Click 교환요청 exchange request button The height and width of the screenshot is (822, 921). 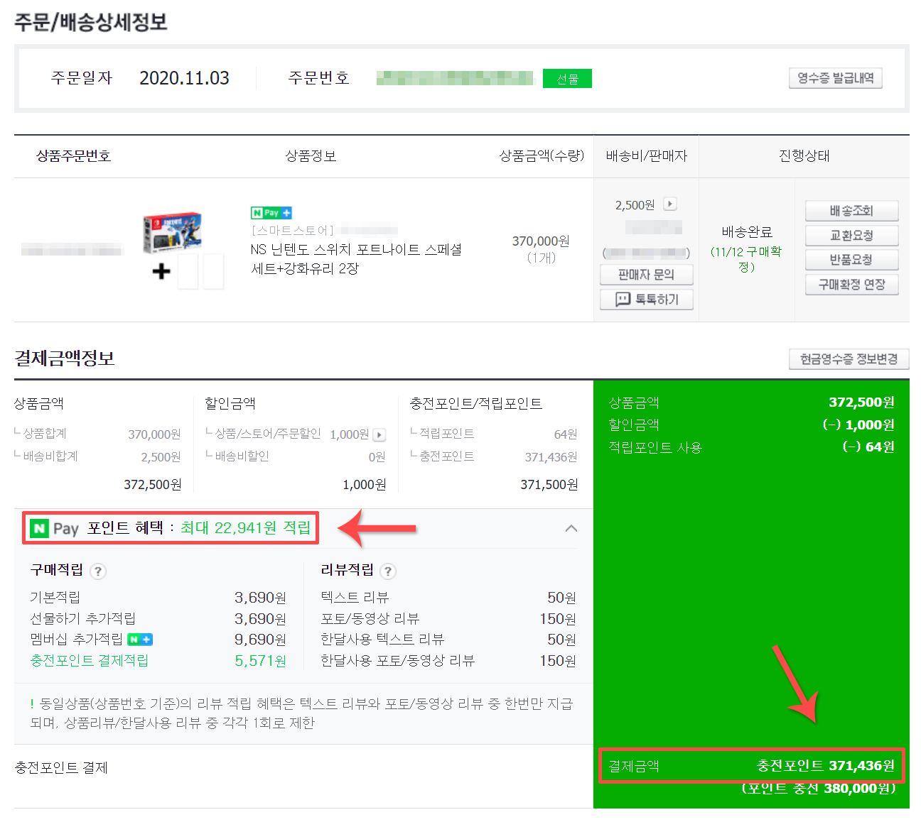click(851, 235)
